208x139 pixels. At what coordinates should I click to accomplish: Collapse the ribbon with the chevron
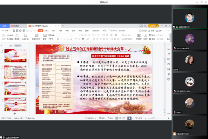169,31
